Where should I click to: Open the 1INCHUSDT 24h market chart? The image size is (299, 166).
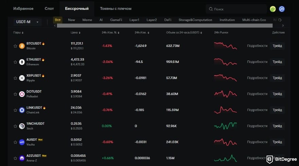click(225, 126)
